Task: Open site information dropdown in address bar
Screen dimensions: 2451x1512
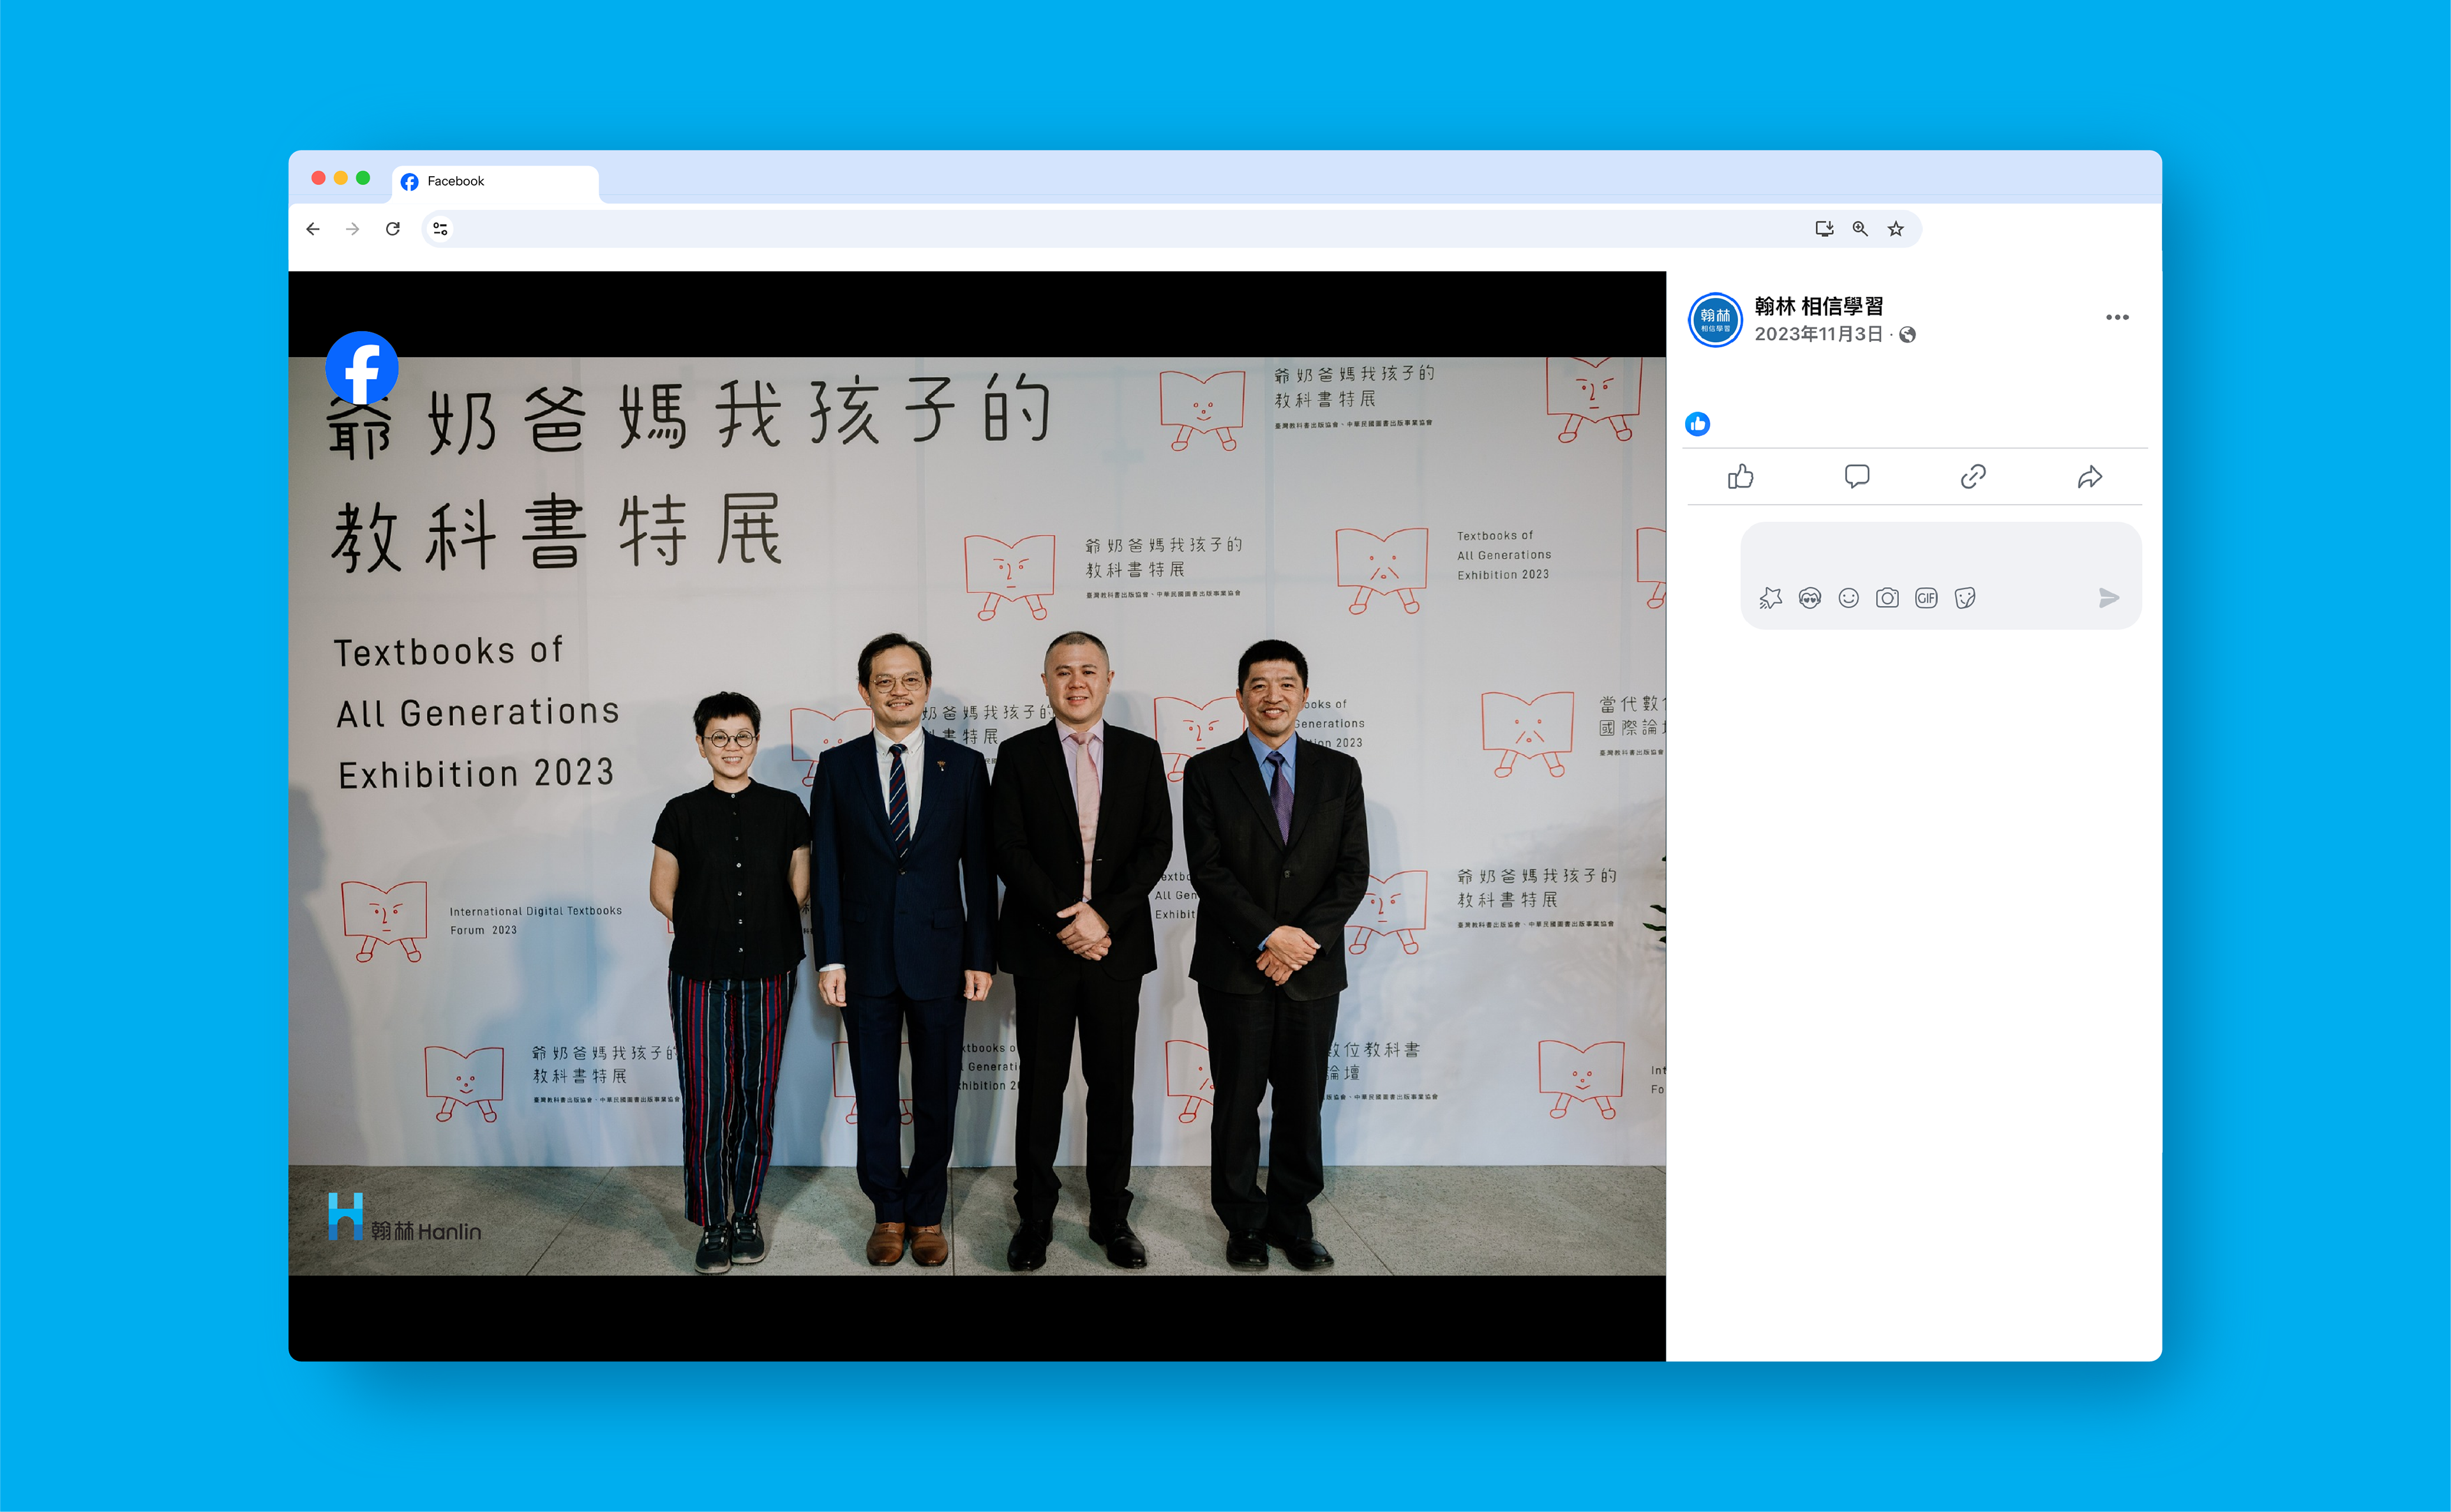Action: click(440, 229)
